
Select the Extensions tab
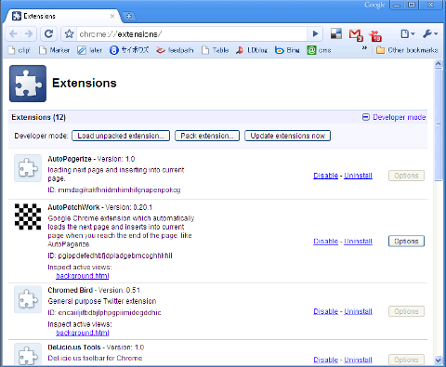click(62, 16)
